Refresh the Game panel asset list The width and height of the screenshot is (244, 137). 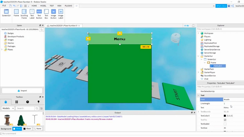[x=41, y=29]
